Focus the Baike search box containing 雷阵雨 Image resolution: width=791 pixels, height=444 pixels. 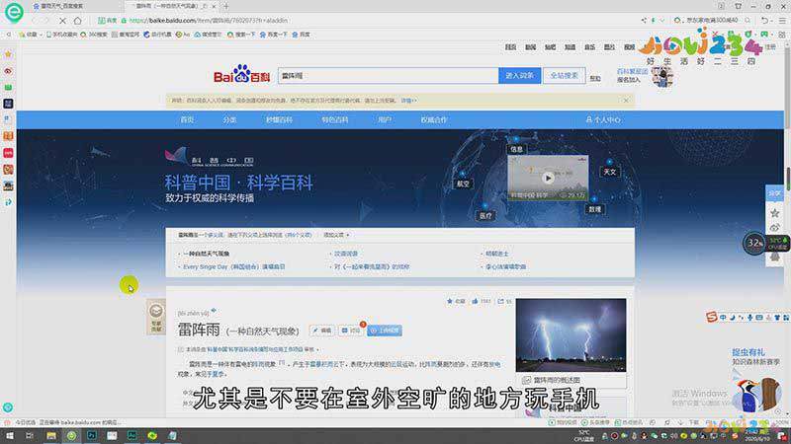(x=388, y=76)
